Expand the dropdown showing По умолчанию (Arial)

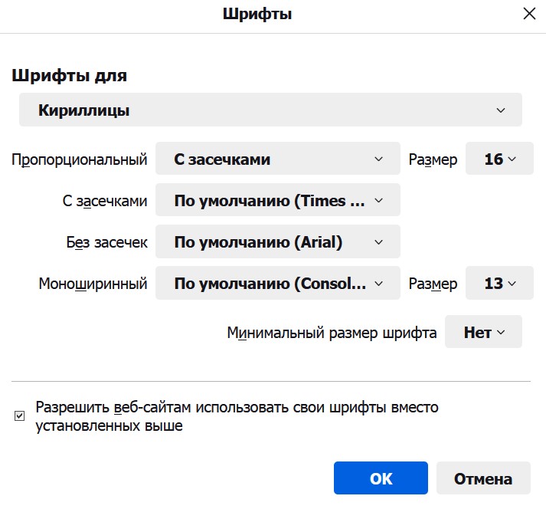tap(277, 242)
